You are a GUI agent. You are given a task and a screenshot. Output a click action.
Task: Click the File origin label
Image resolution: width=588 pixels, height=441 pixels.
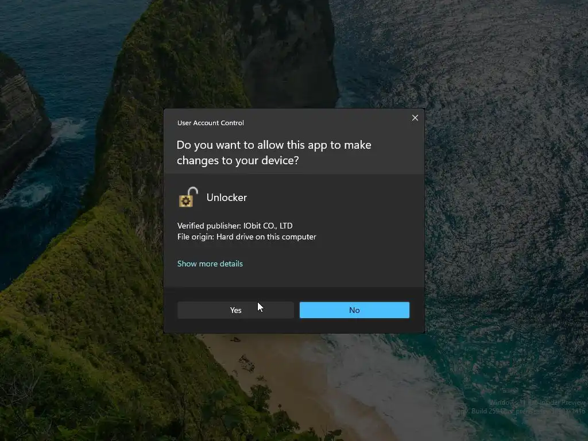195,237
